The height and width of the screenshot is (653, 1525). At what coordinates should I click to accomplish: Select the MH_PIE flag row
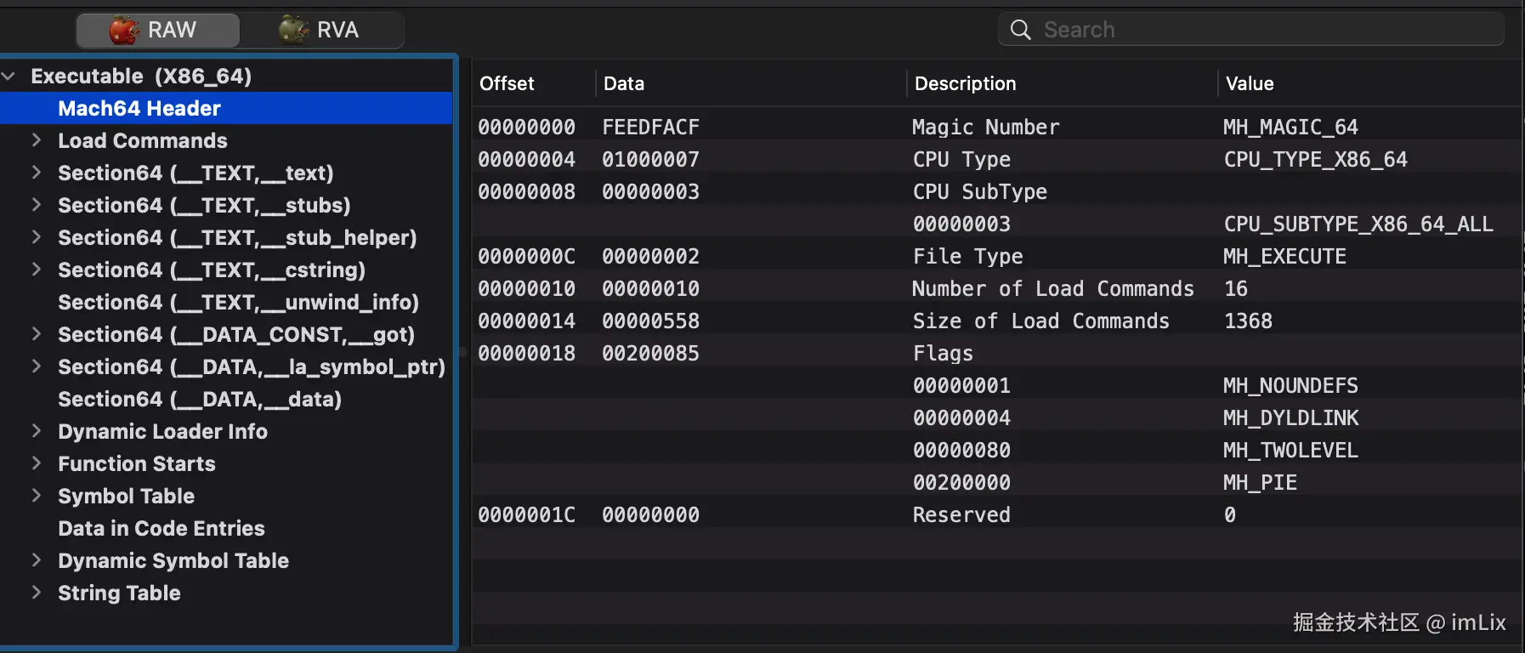pyautogui.click(x=986, y=483)
